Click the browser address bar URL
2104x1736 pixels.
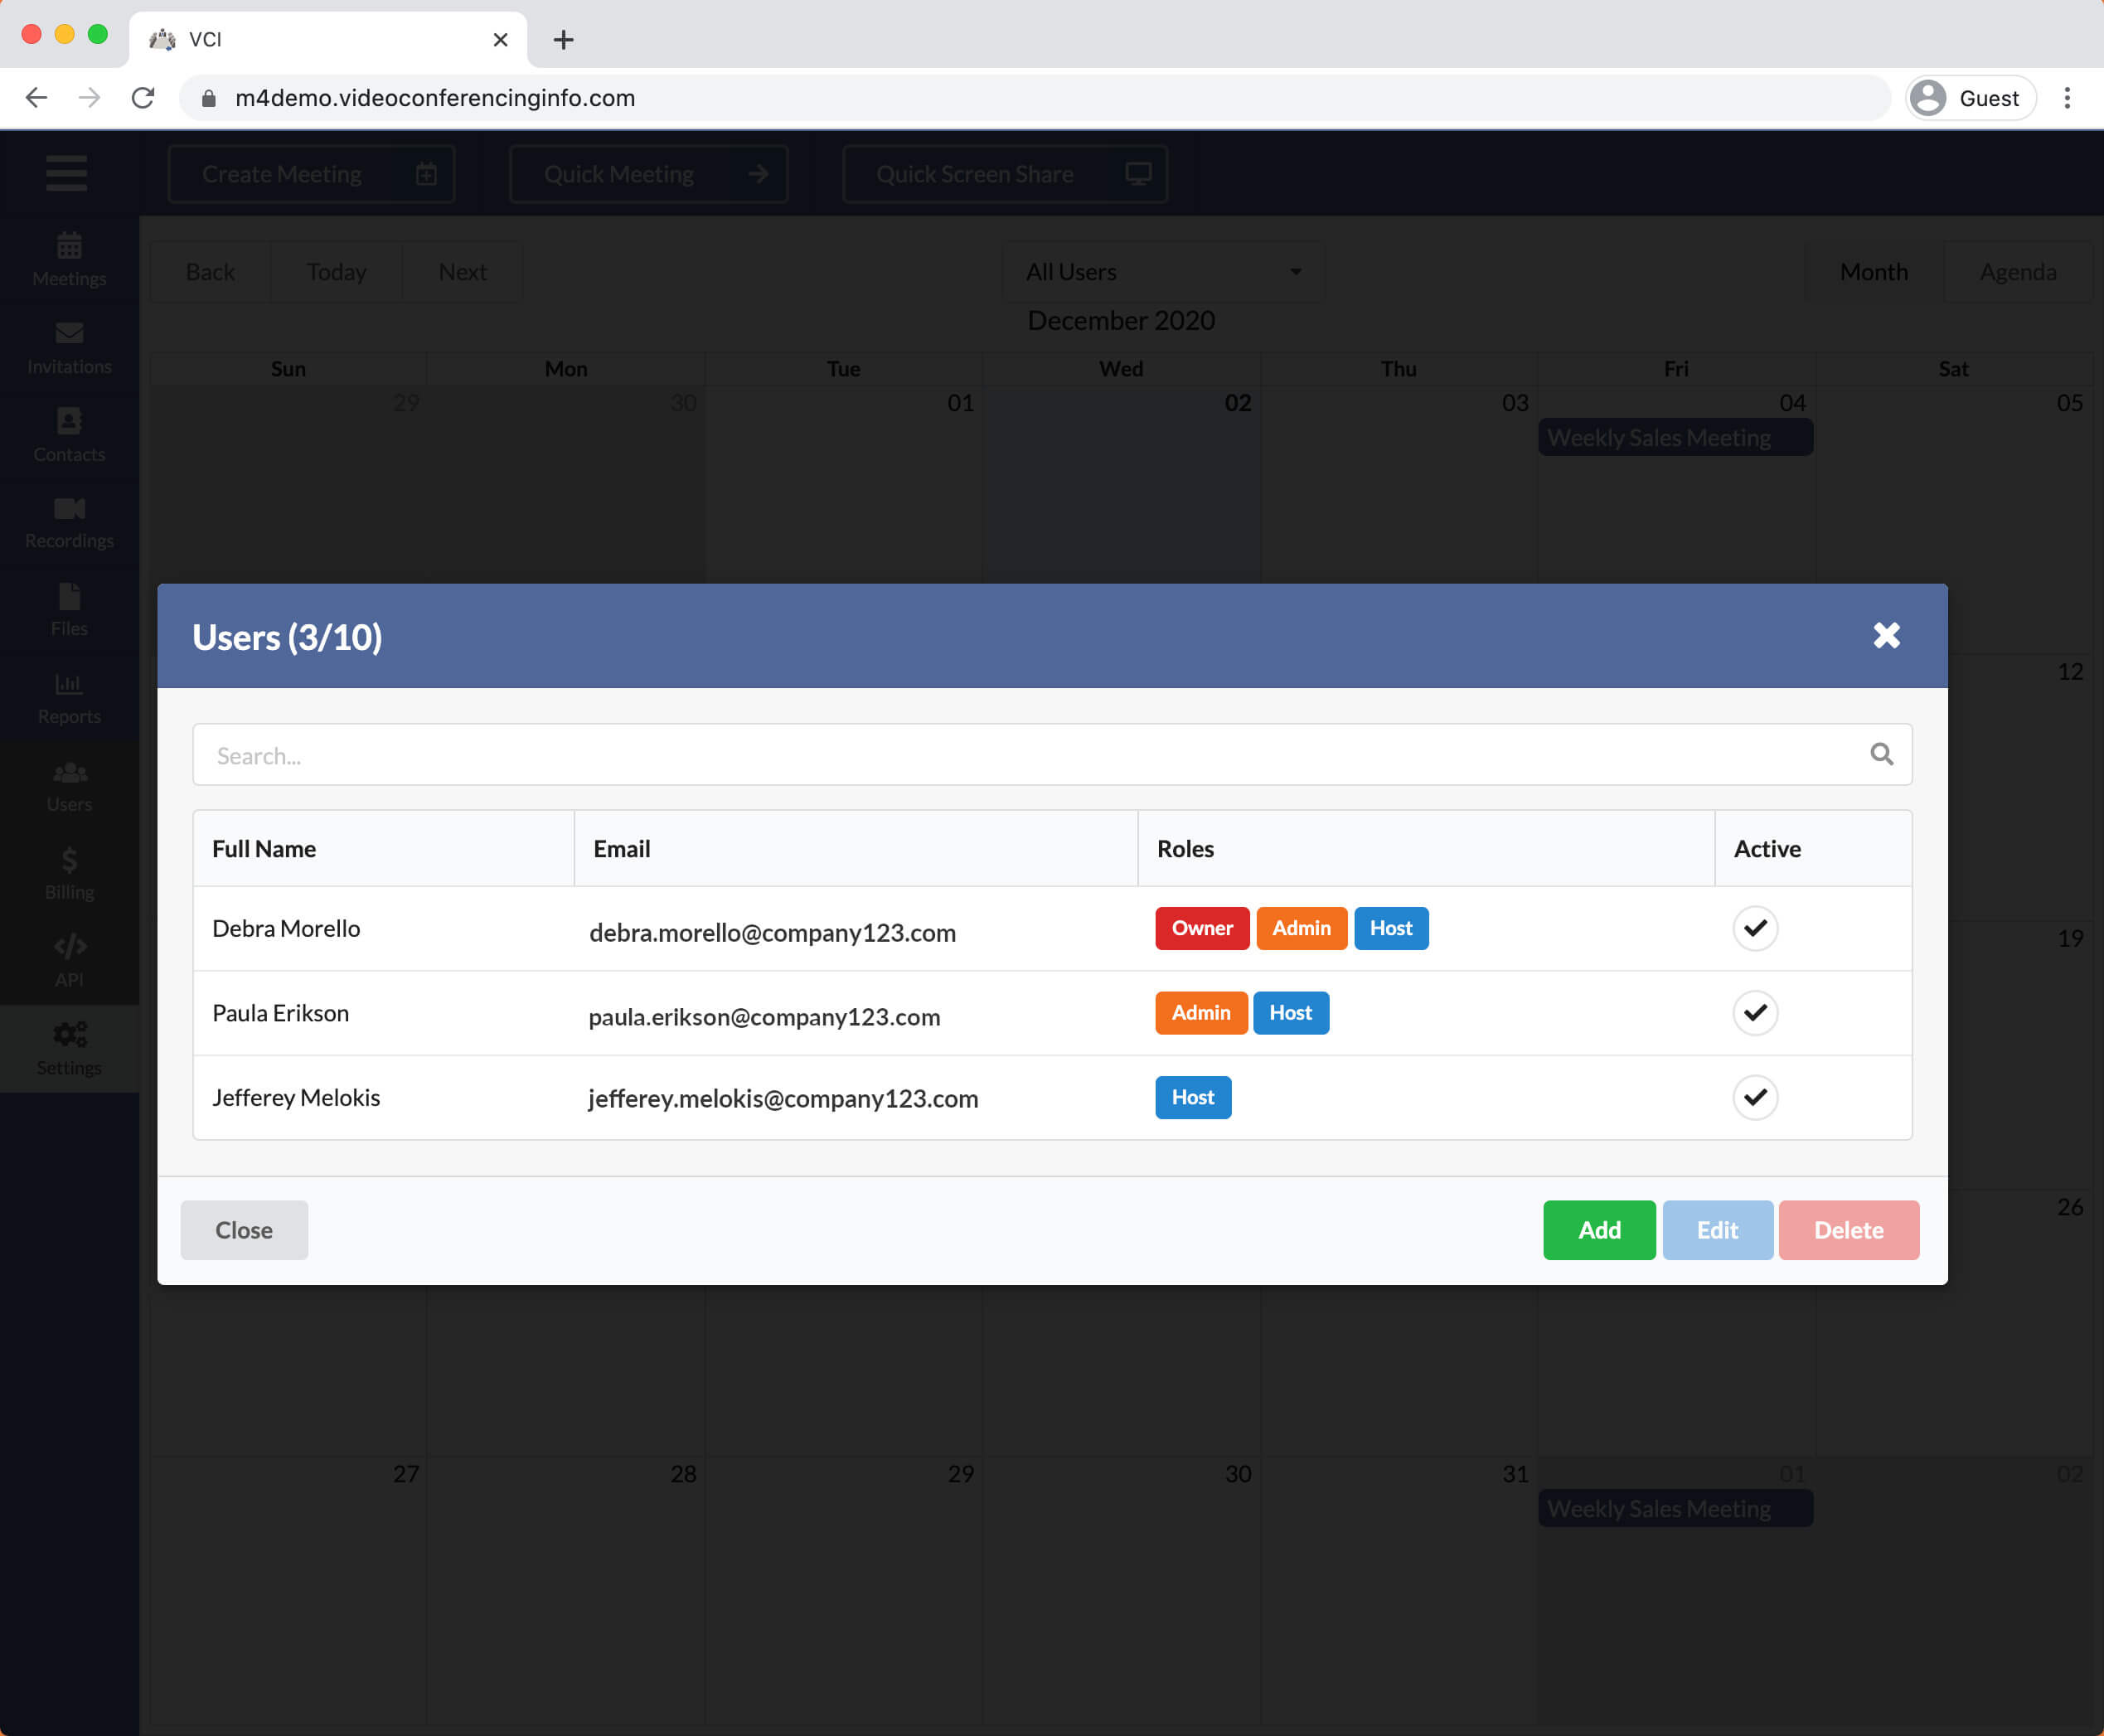coord(435,98)
